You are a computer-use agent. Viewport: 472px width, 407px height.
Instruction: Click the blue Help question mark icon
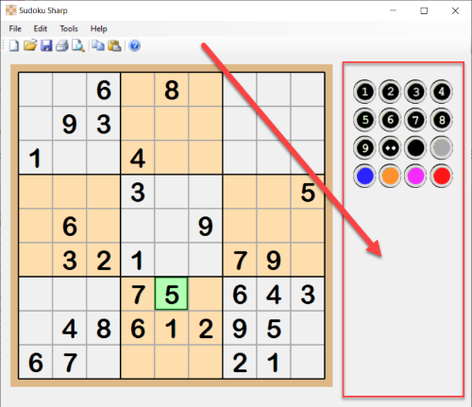(135, 46)
